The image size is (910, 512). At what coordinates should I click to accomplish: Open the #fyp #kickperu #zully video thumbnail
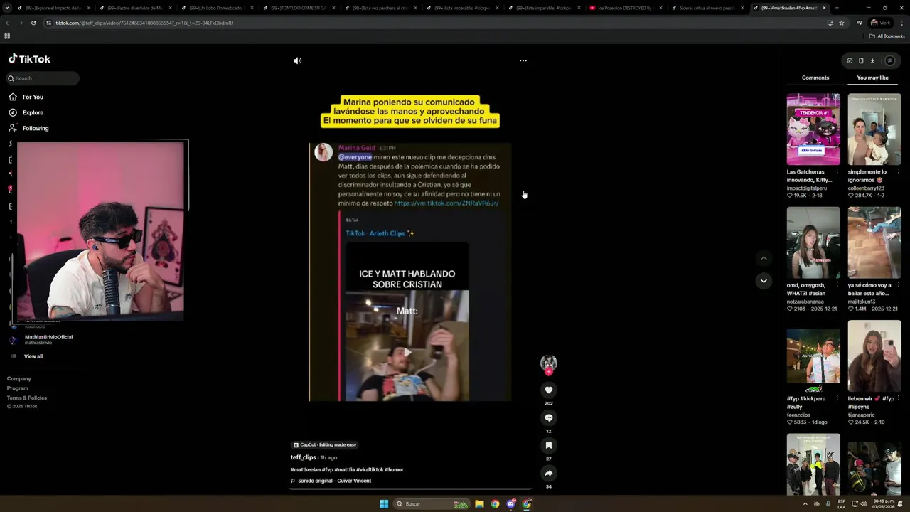(x=813, y=356)
